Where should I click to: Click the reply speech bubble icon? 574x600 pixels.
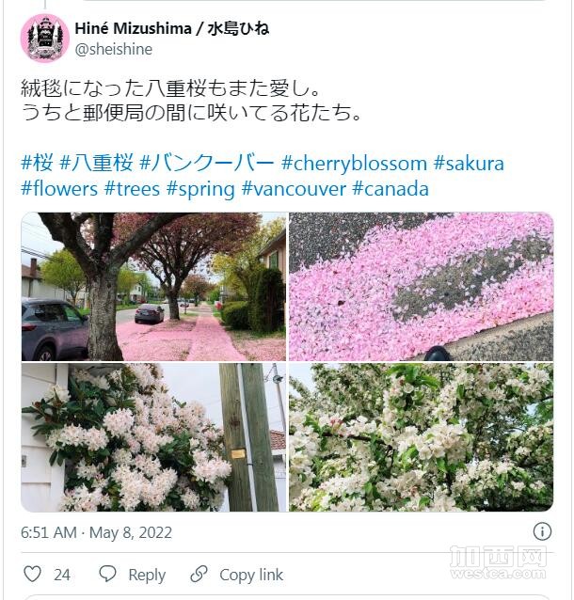click(107, 574)
